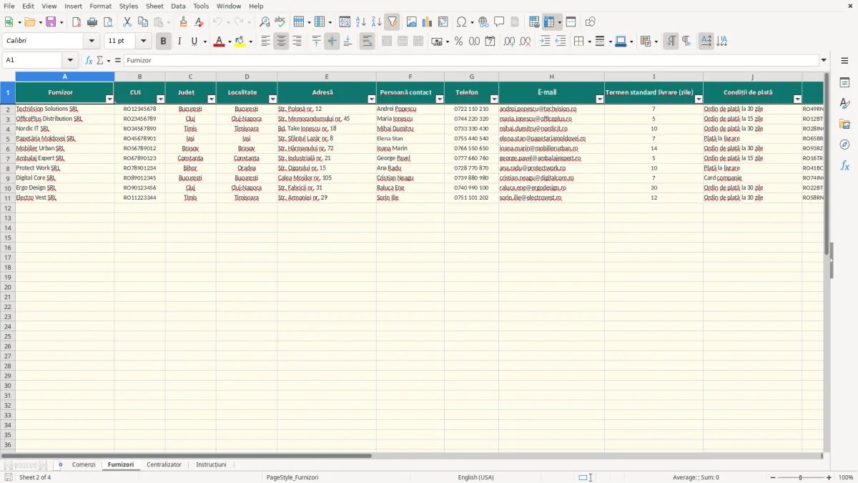Open the Function Wizard
Viewport: 858px width, 483px height.
point(89,60)
